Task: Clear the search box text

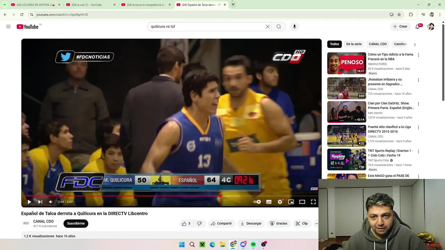Action: tap(268, 26)
